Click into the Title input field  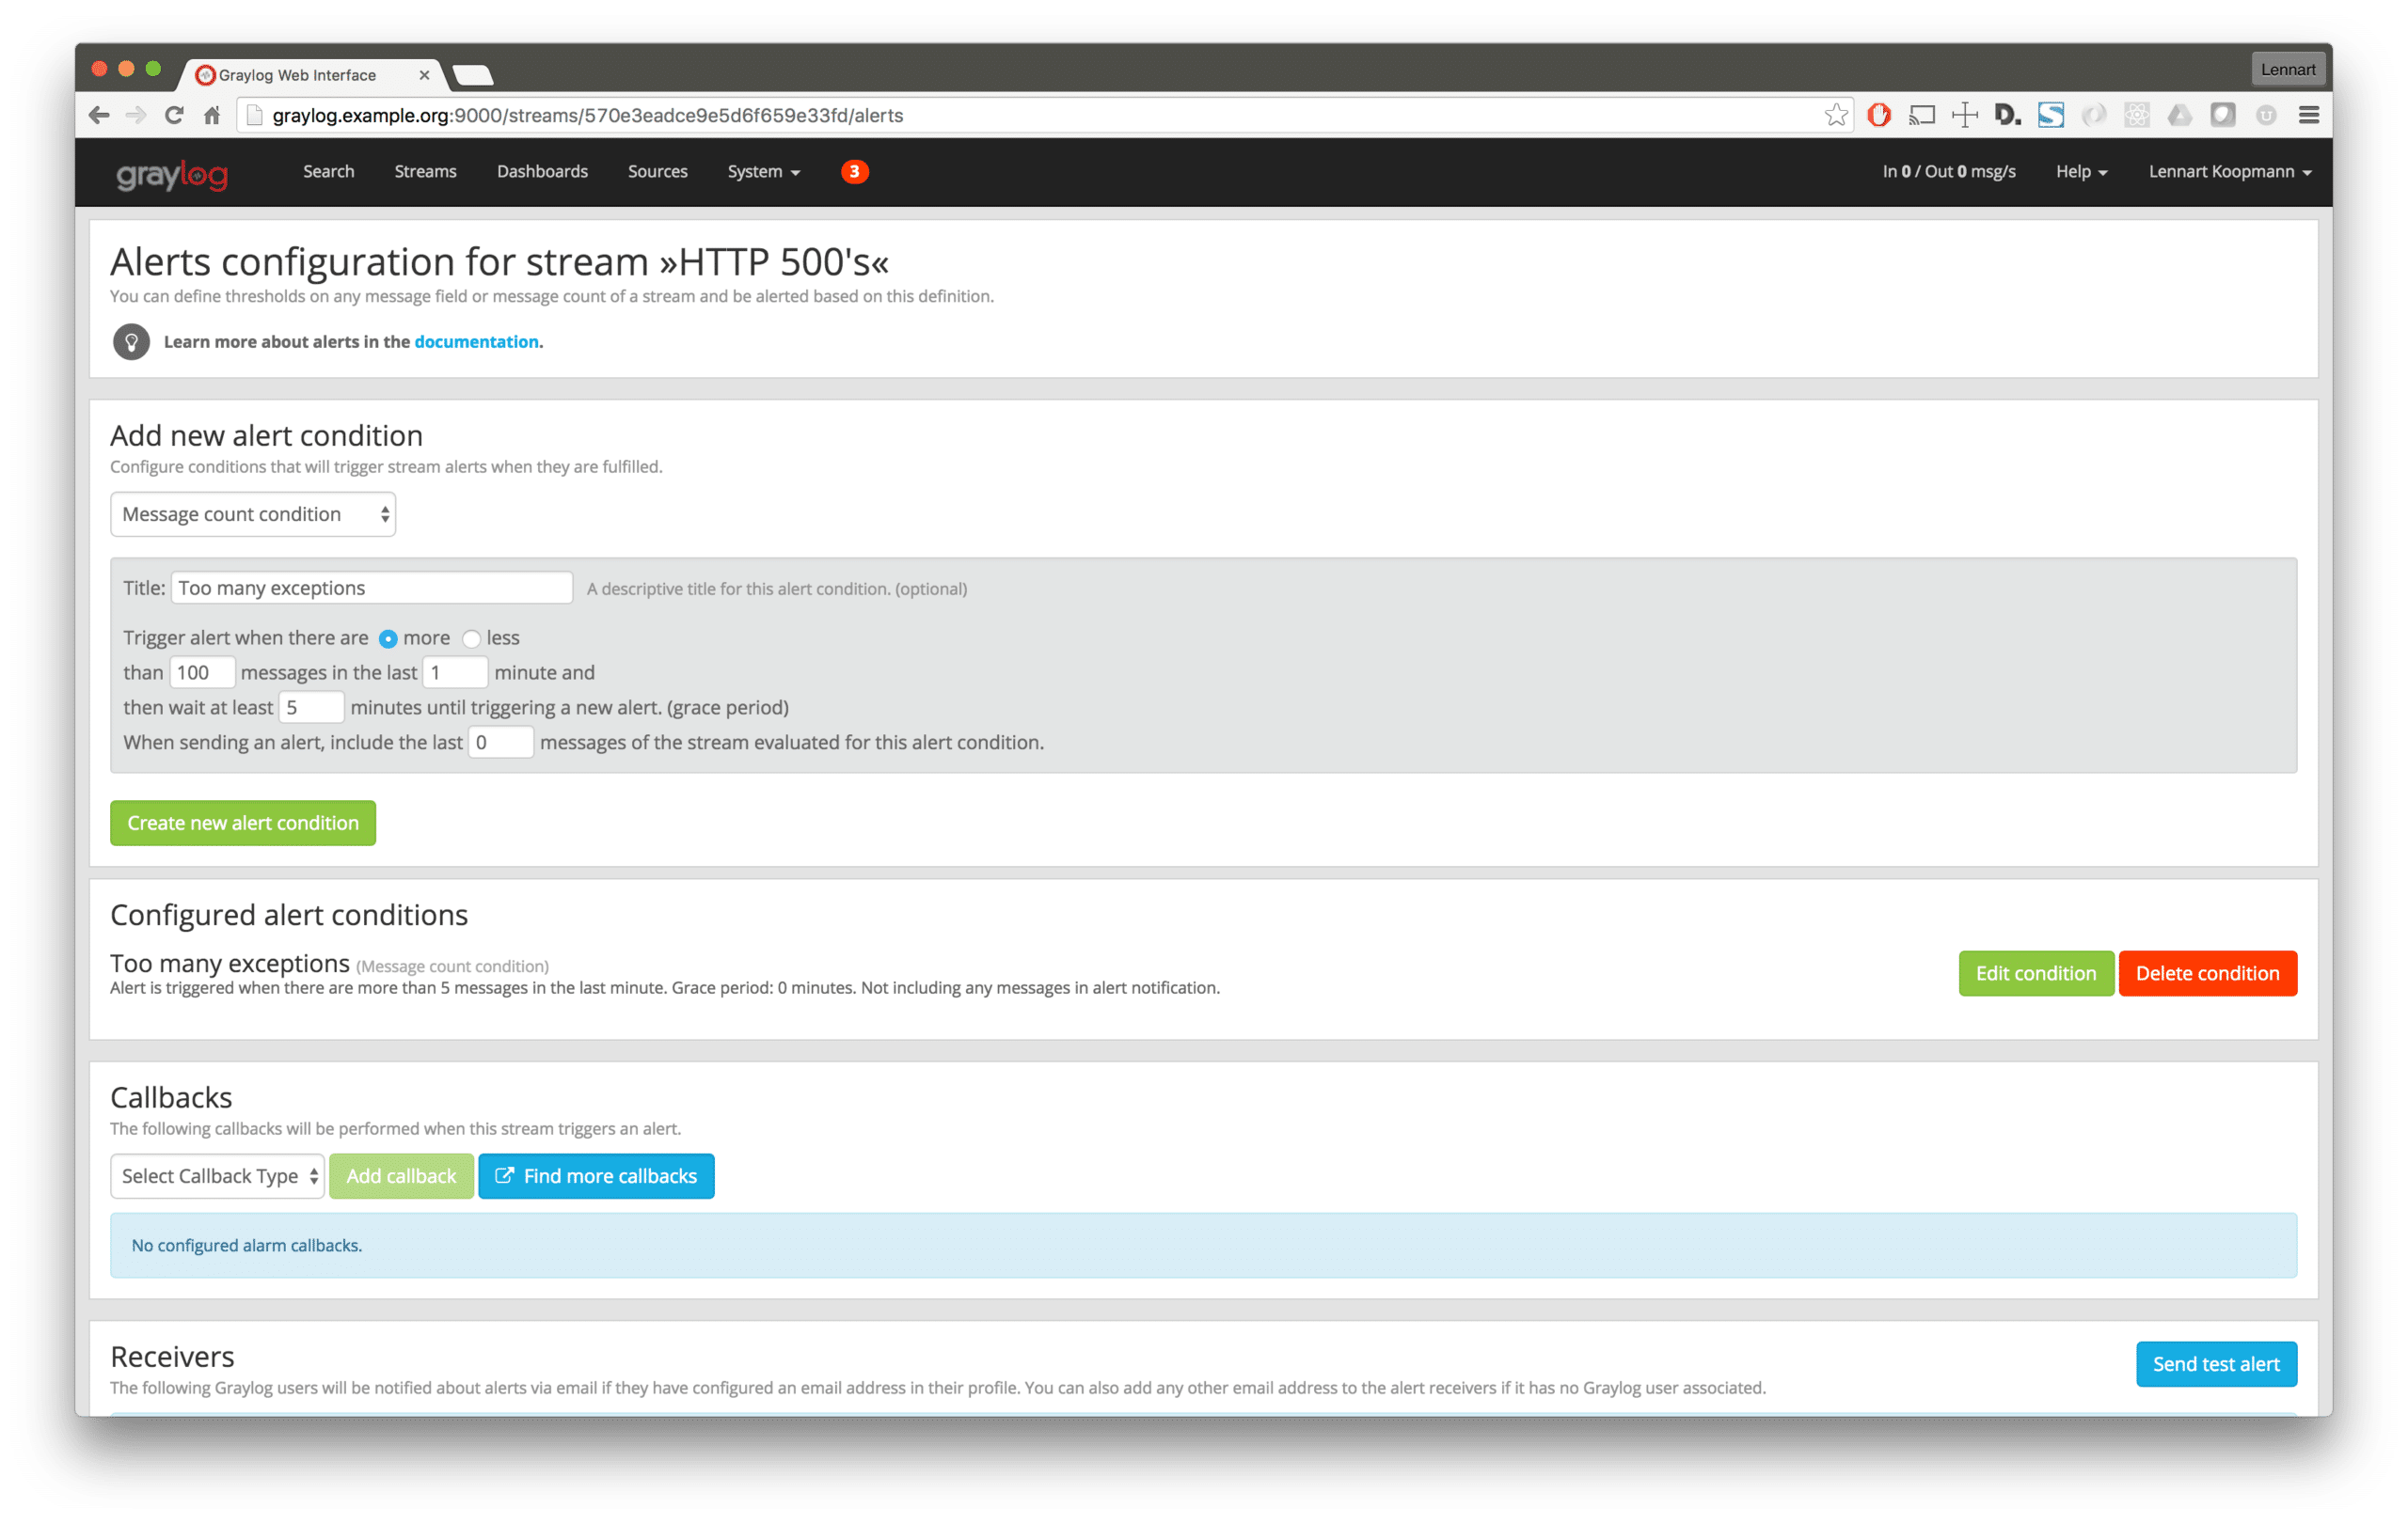371,589
